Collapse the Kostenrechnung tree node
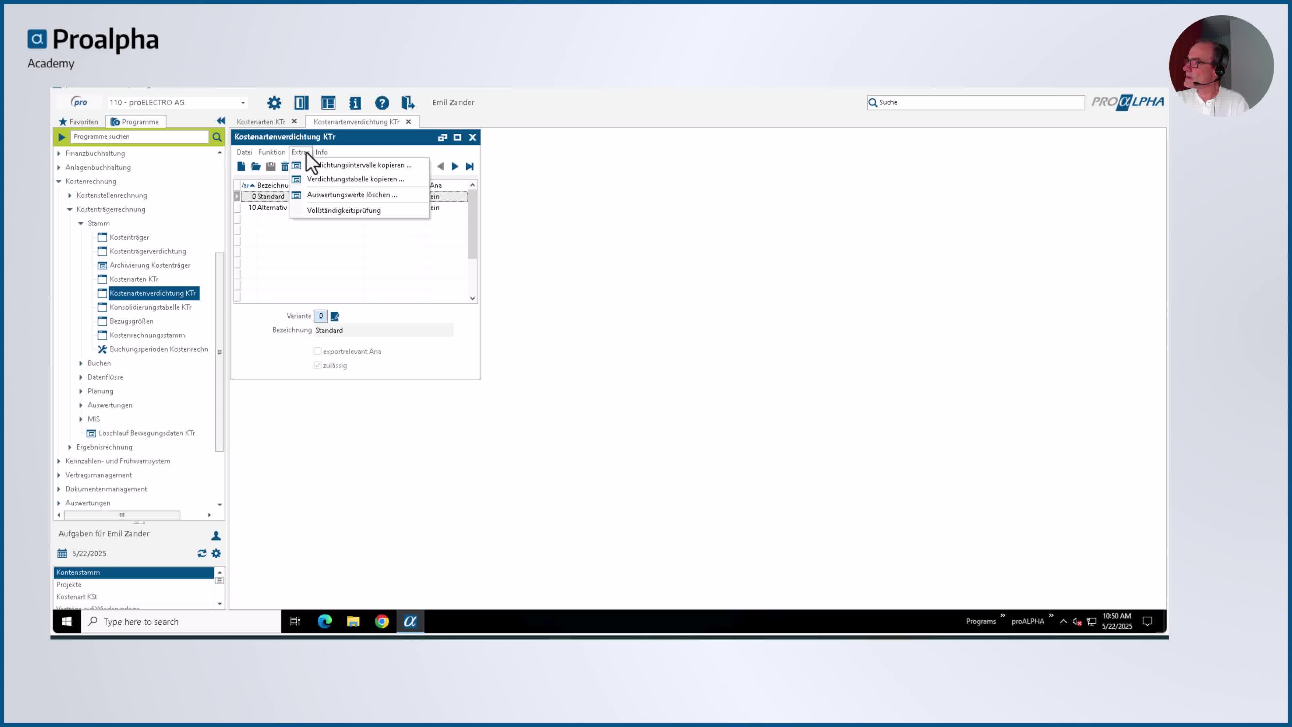Image resolution: width=1292 pixels, height=727 pixels. tap(59, 181)
